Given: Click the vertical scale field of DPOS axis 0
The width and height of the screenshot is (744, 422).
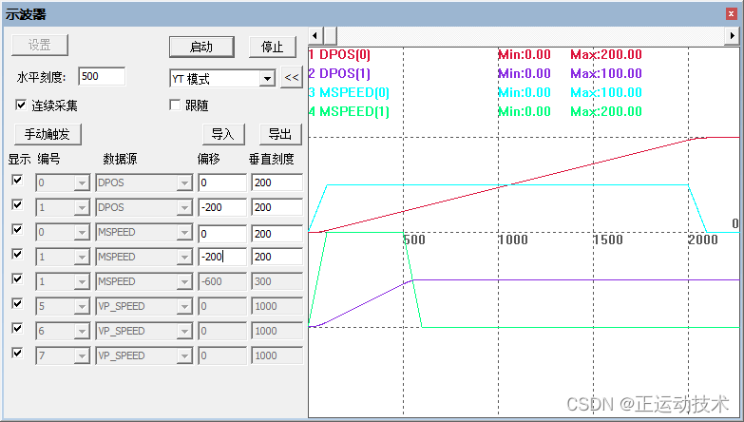Looking at the screenshot, I should click(x=277, y=182).
